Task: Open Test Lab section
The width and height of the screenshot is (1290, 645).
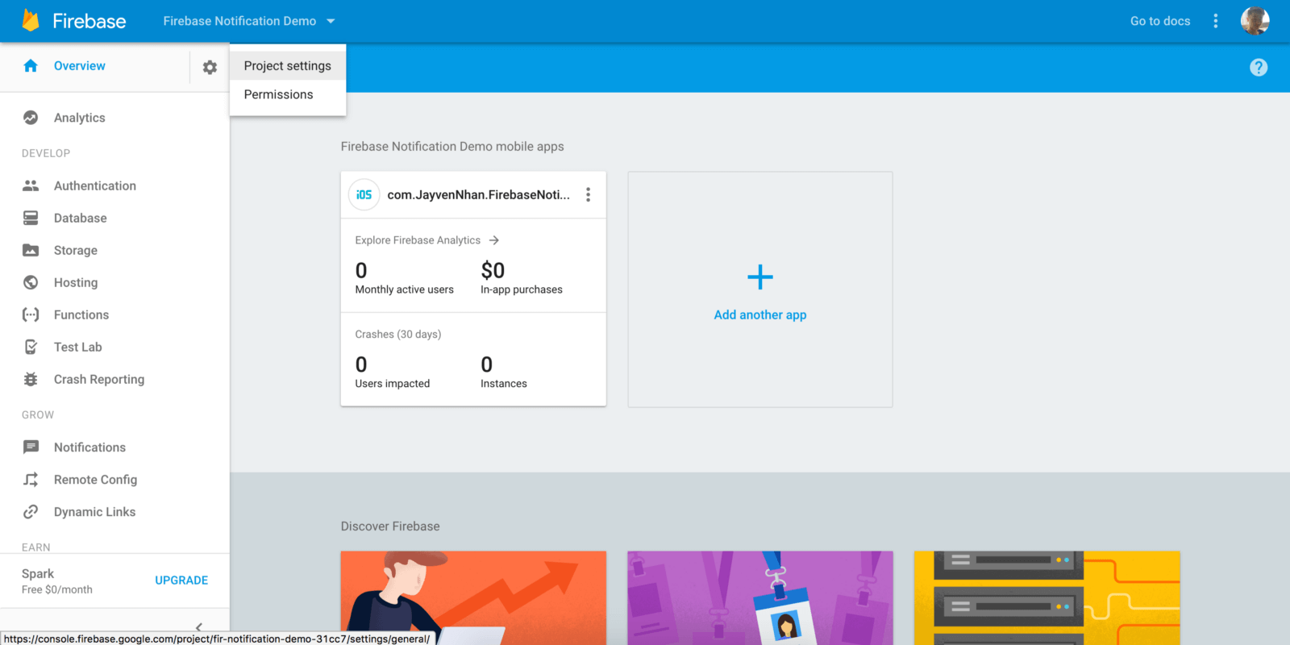Action: pos(78,347)
